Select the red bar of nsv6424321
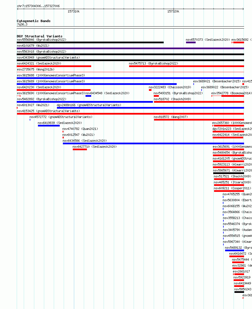 click(x=54, y=66)
